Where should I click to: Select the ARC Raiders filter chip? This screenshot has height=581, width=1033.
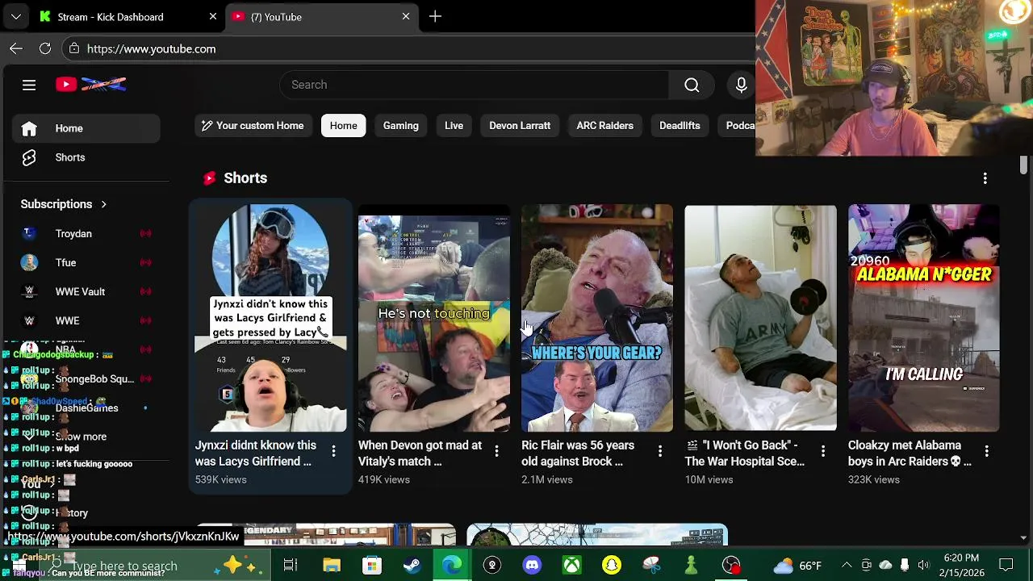pos(604,125)
